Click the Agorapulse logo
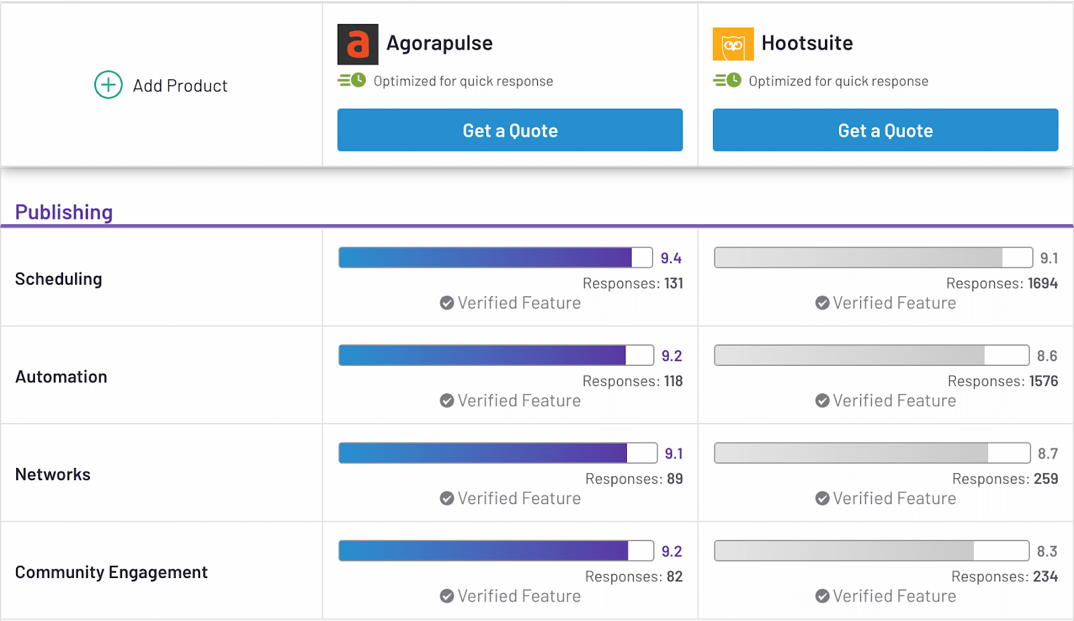Viewport: 1074px width, 621px height. click(358, 44)
